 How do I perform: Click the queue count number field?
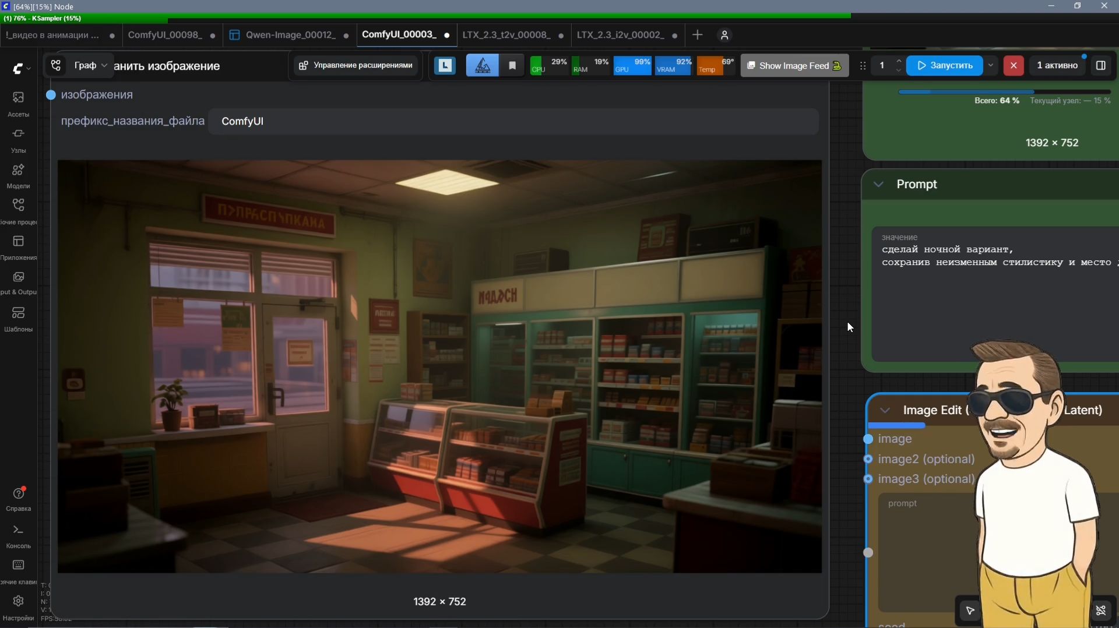pyautogui.click(x=882, y=66)
